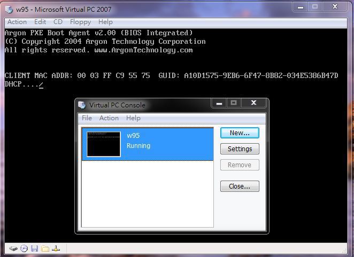Maximize the Virtual PC Console window
The width and height of the screenshot is (354, 257).
pos(234,103)
